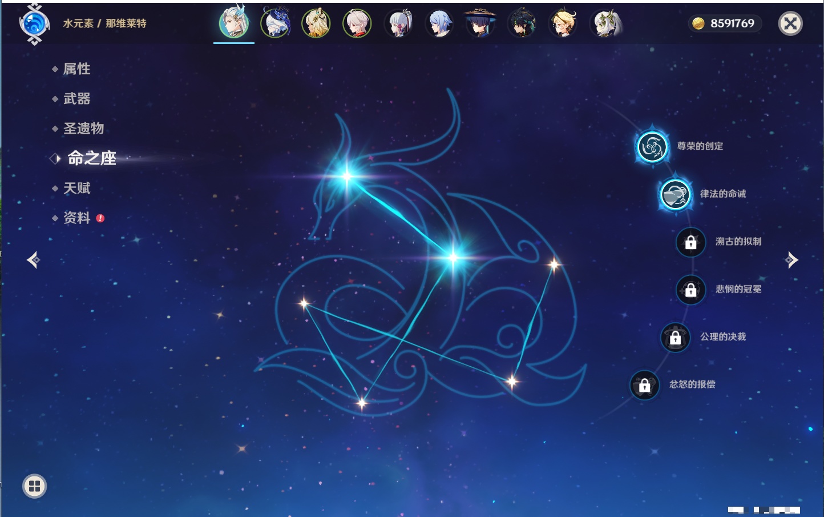
Task: Open the 属性 attributes tab
Action: click(76, 69)
